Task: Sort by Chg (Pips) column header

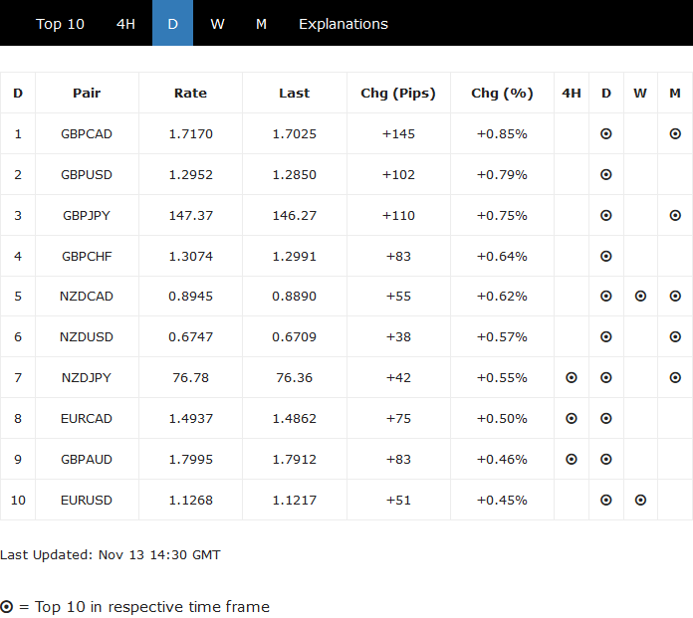Action: [398, 93]
